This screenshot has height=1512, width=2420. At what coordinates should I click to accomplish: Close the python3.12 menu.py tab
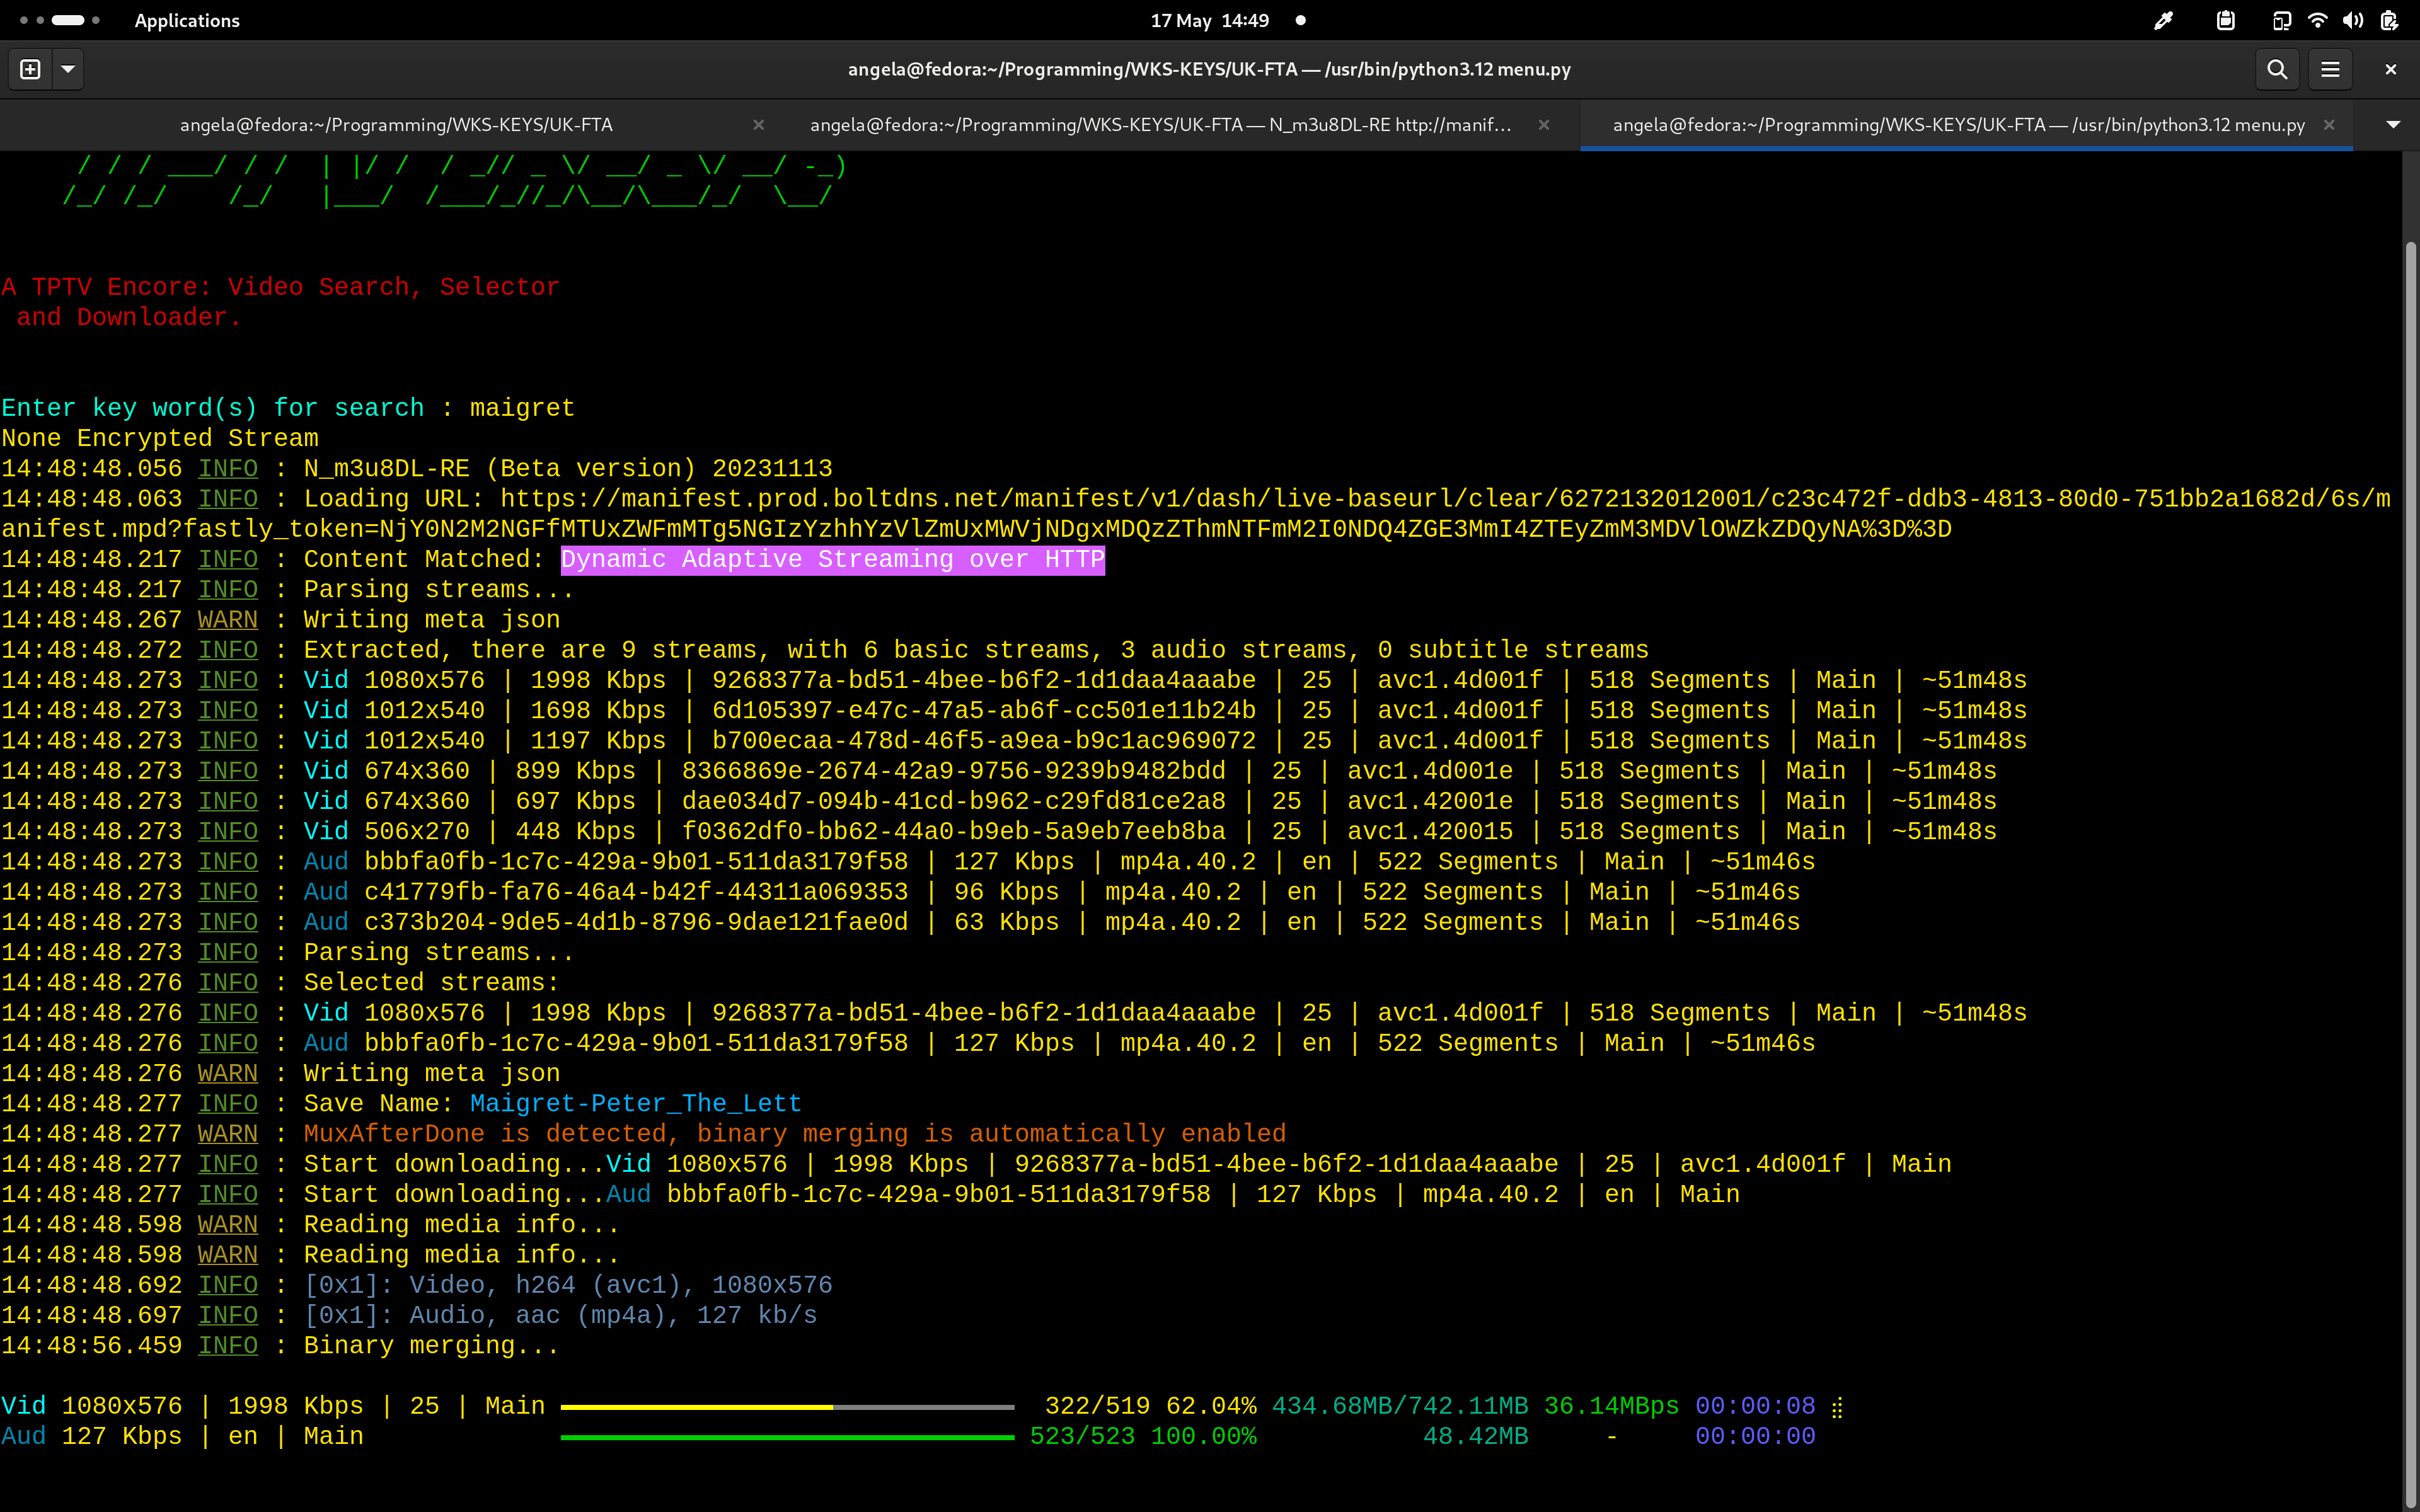click(x=2329, y=125)
